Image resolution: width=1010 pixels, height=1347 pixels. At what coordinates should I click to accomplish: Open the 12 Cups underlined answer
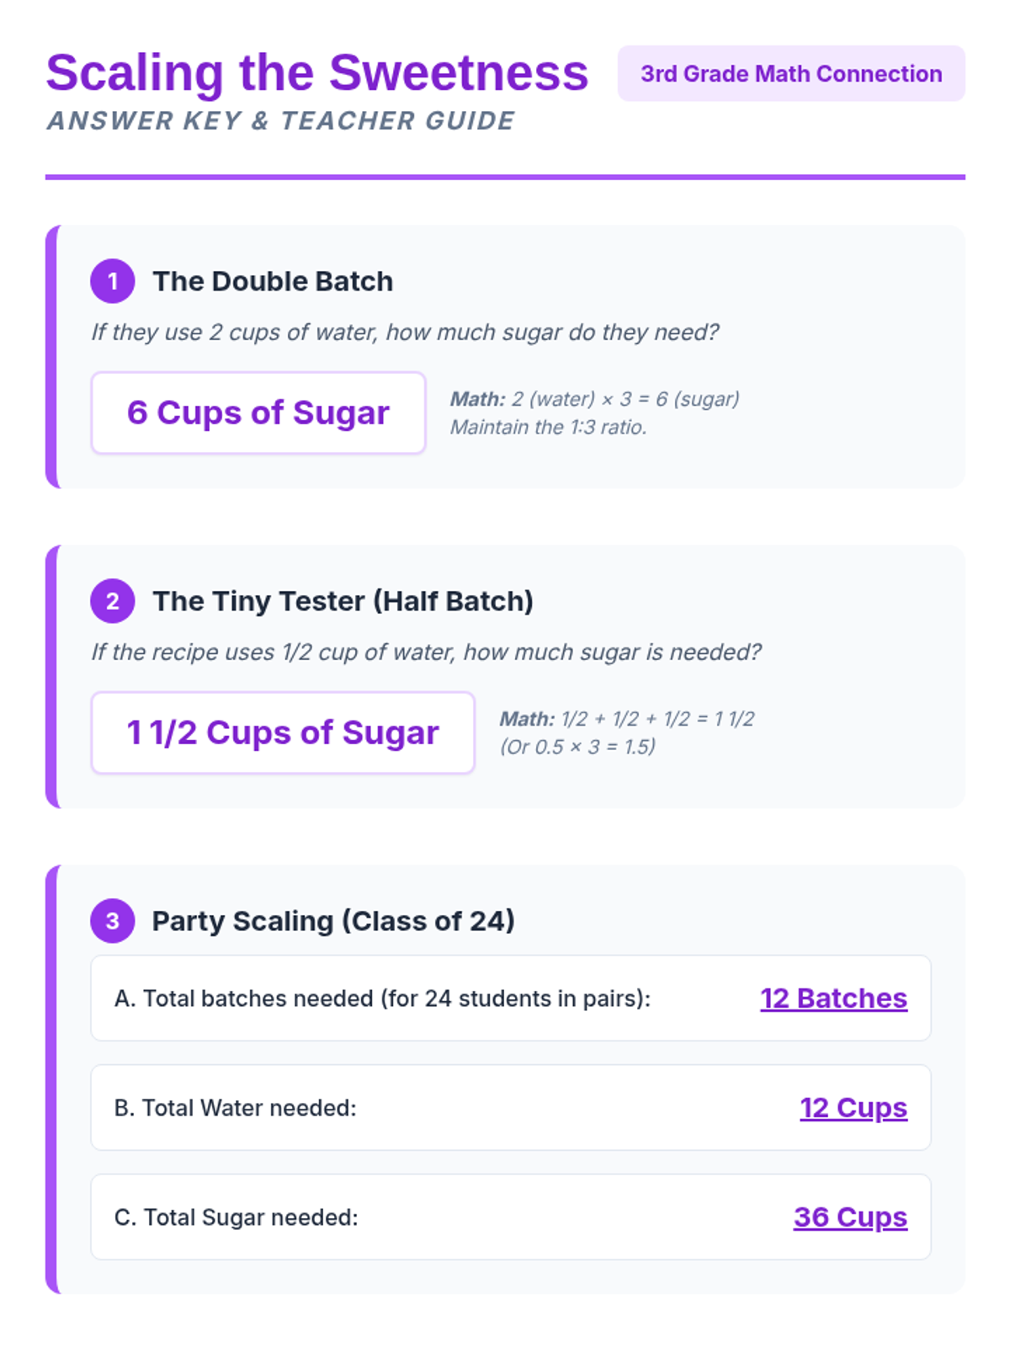click(853, 1108)
